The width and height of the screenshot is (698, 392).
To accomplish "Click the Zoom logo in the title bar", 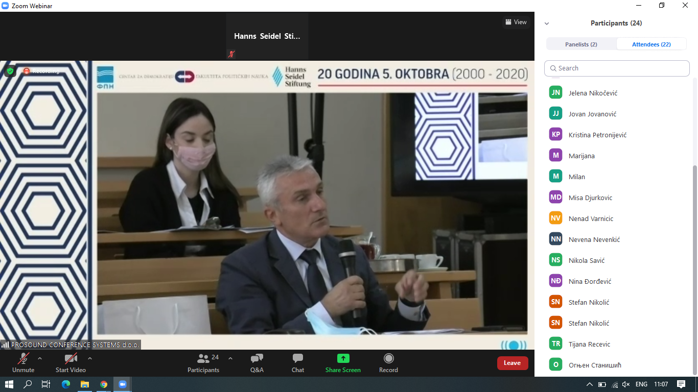I will [x=6, y=6].
